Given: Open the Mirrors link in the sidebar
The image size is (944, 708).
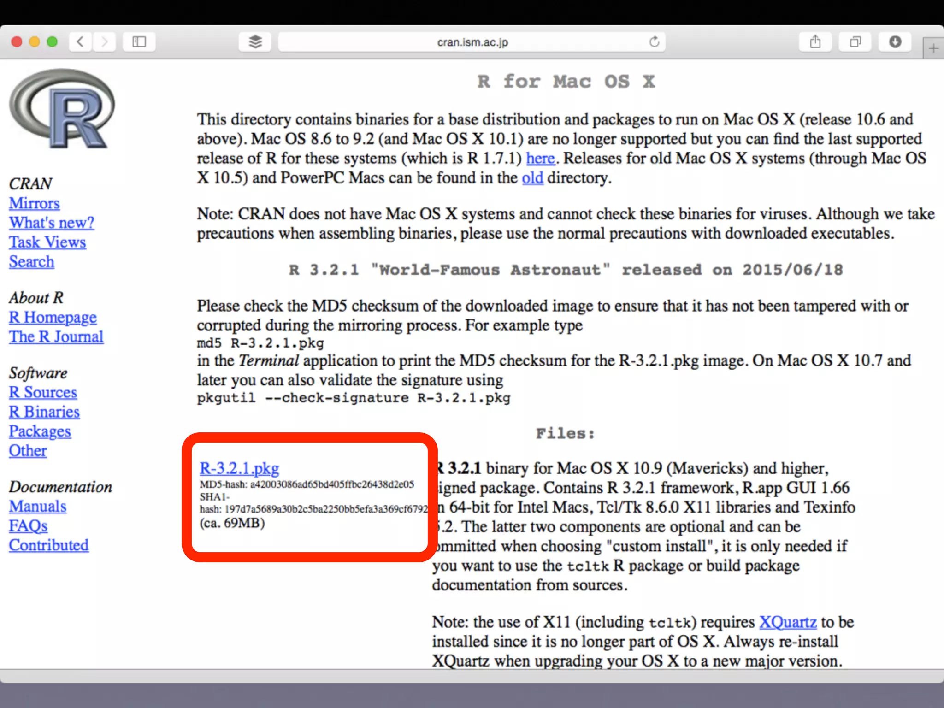Looking at the screenshot, I should [x=34, y=203].
